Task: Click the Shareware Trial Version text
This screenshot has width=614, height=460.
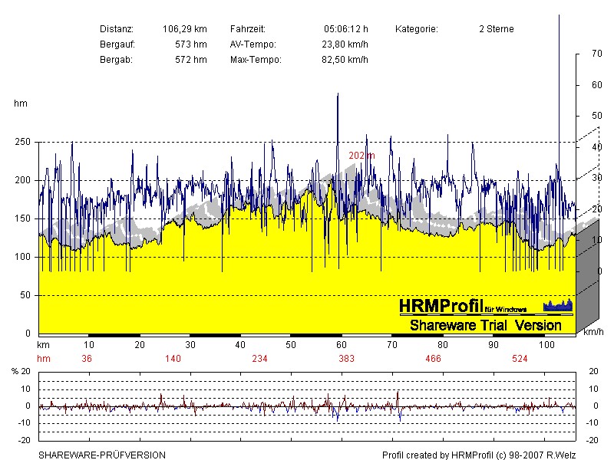Action: (x=485, y=325)
